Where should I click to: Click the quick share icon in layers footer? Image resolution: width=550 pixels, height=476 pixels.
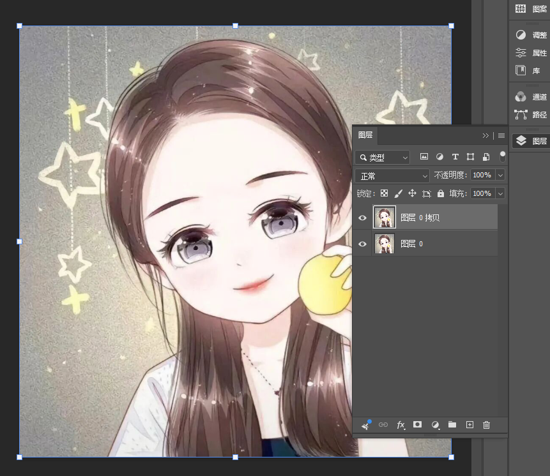(366, 425)
